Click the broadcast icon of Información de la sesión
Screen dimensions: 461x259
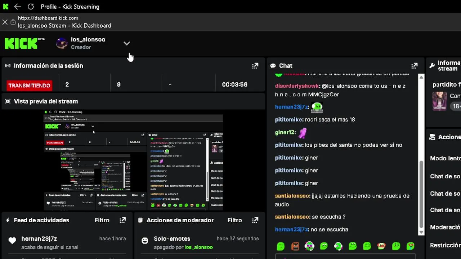8,66
